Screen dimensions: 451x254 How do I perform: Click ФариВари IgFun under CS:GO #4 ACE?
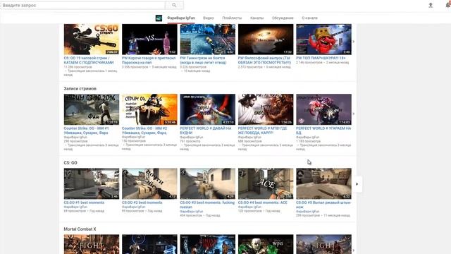[249, 207]
